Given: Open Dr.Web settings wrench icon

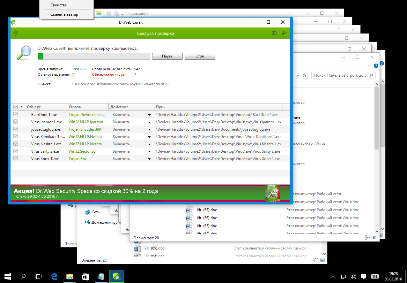Looking at the screenshot, I should [284, 33].
